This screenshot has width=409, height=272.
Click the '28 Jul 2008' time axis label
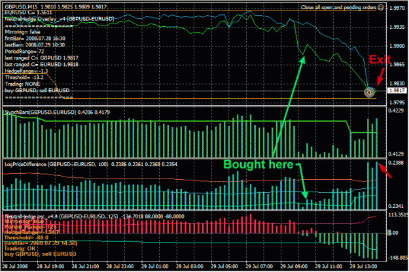pyautogui.click(x=15, y=267)
